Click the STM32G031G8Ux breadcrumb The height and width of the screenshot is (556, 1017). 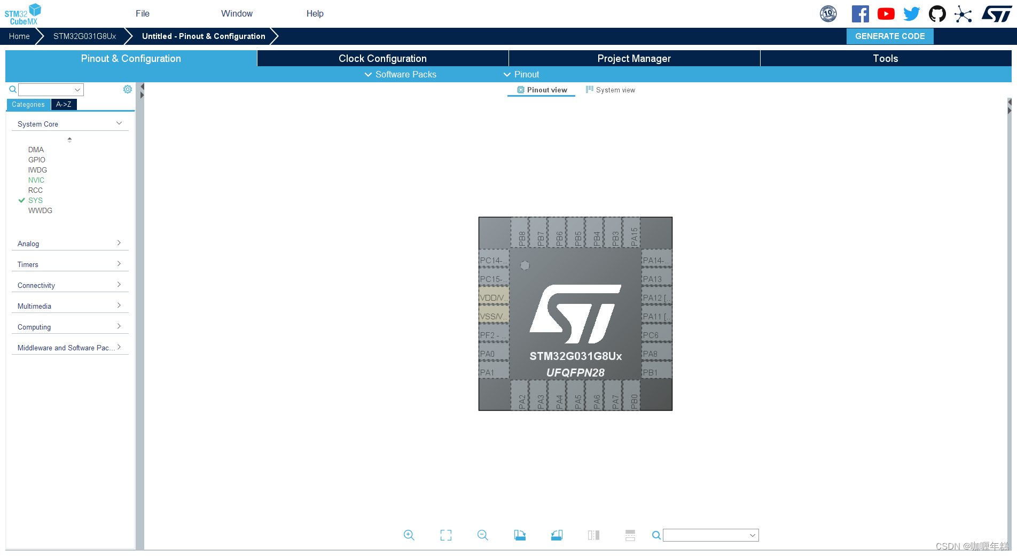point(84,36)
